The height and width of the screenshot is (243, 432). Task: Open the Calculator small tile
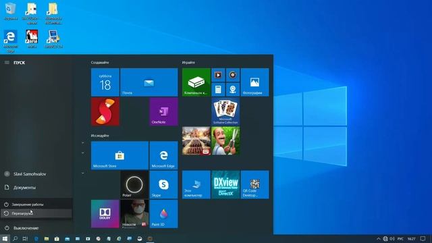pyautogui.click(x=218, y=90)
